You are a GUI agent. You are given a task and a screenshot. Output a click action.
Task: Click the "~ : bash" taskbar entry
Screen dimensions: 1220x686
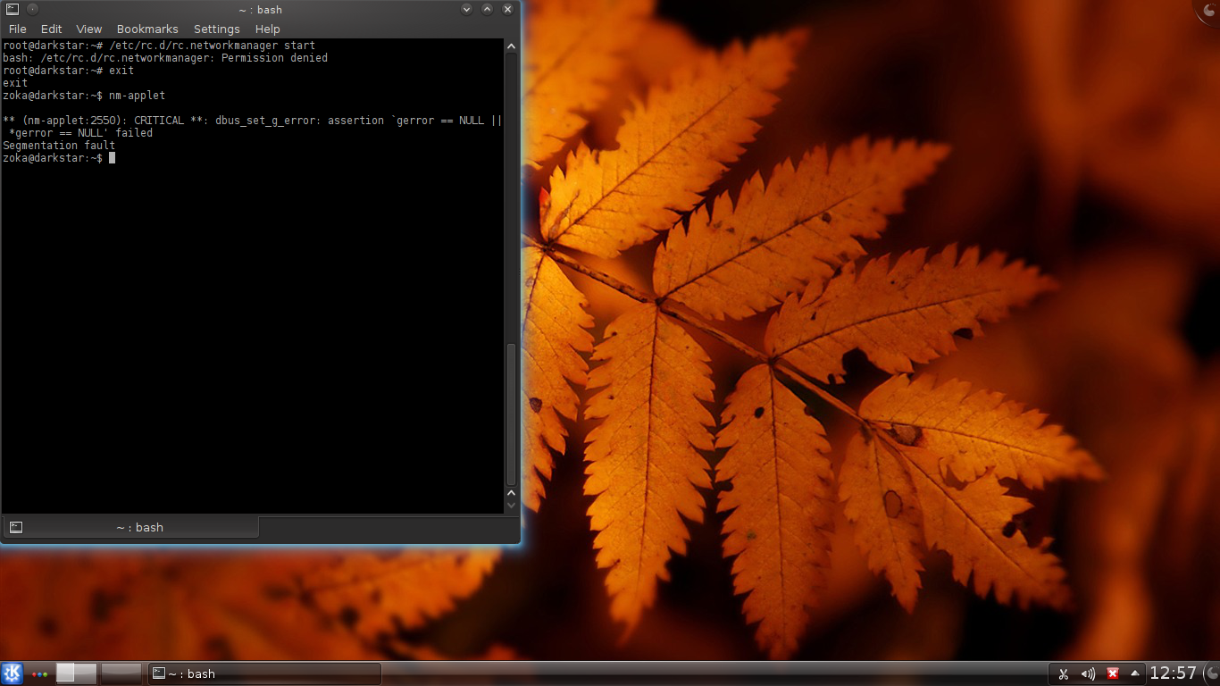click(264, 673)
